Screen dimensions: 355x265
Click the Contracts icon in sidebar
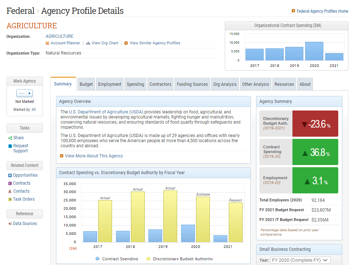tap(10, 183)
